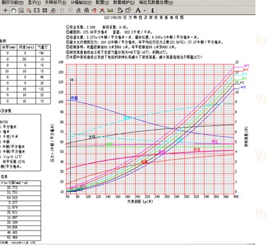Select the -15 temperature cell
Viewport: 268px width, 245px height.
(41, 89)
